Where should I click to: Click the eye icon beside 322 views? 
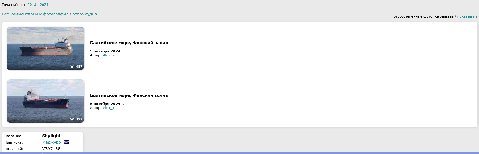tap(72, 119)
